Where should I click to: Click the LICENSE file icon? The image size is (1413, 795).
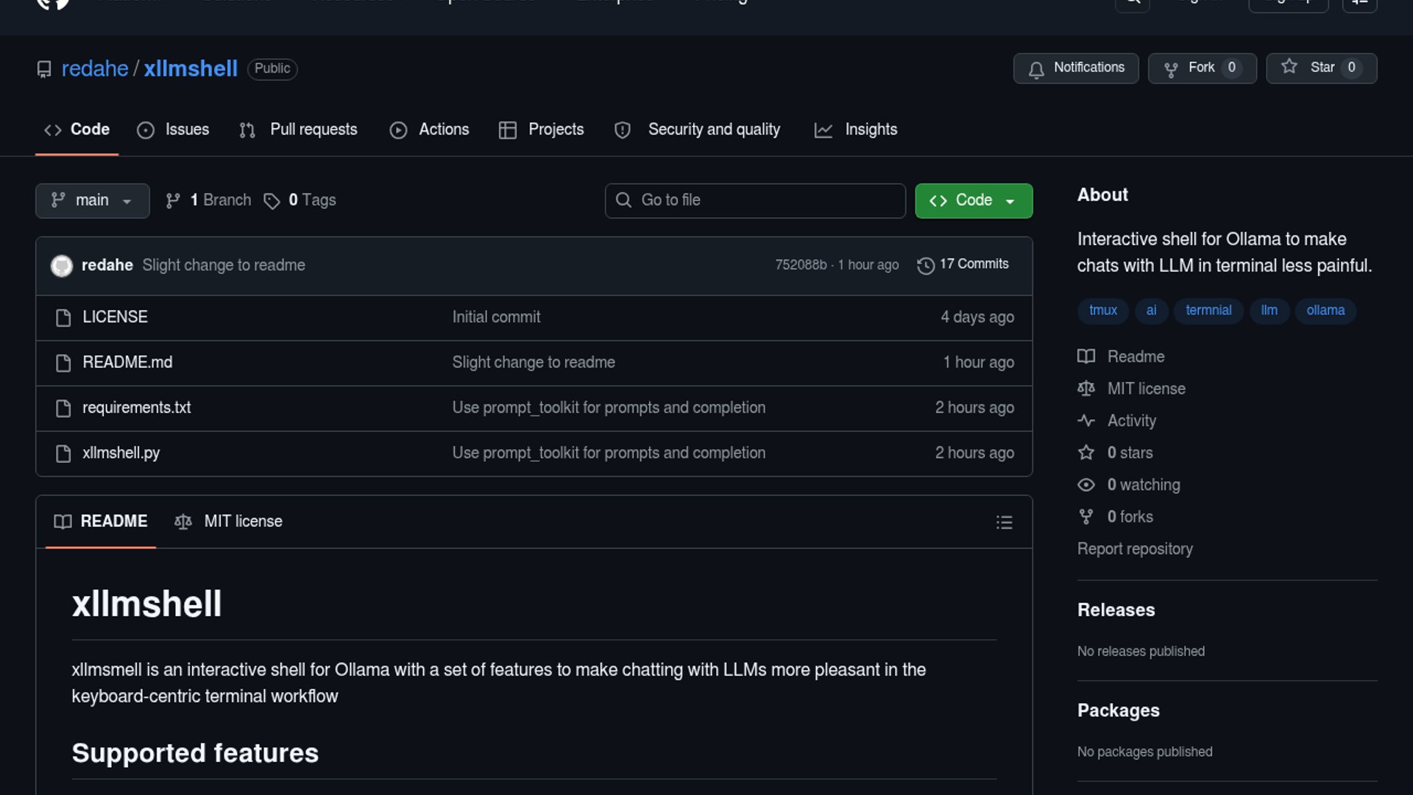click(x=63, y=318)
